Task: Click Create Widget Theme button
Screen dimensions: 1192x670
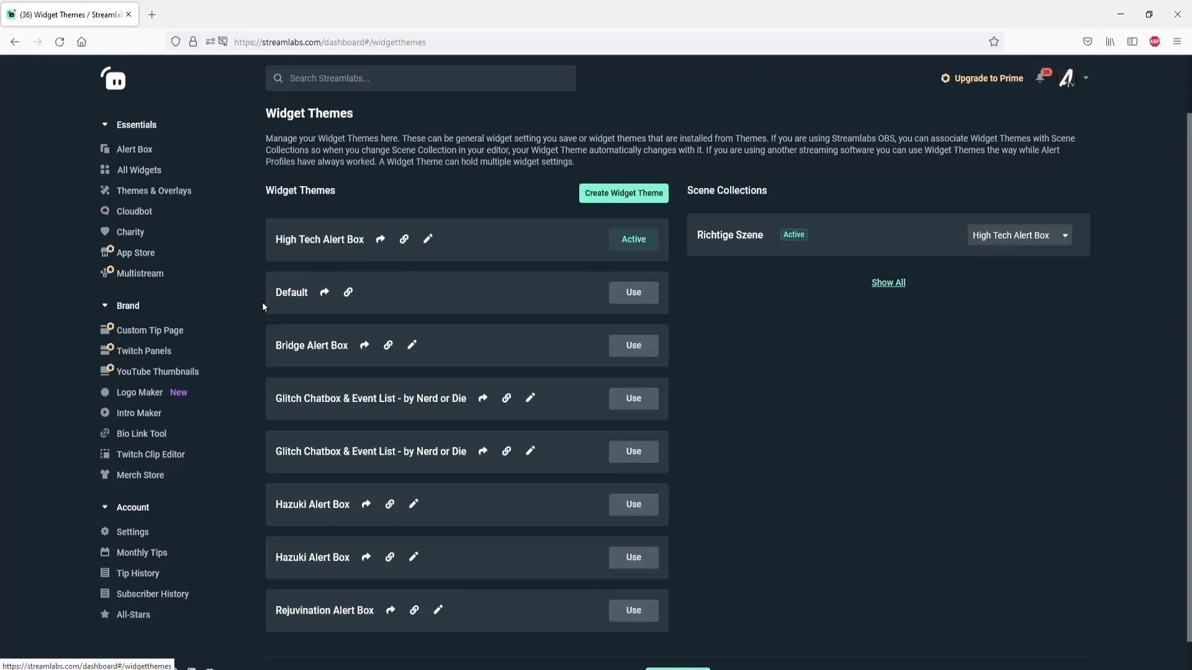Action: coord(623,193)
